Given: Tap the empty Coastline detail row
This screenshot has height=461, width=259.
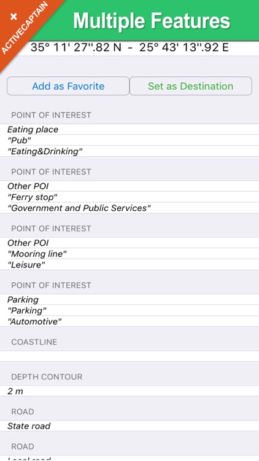Looking at the screenshot, I should pyautogui.click(x=129, y=356).
